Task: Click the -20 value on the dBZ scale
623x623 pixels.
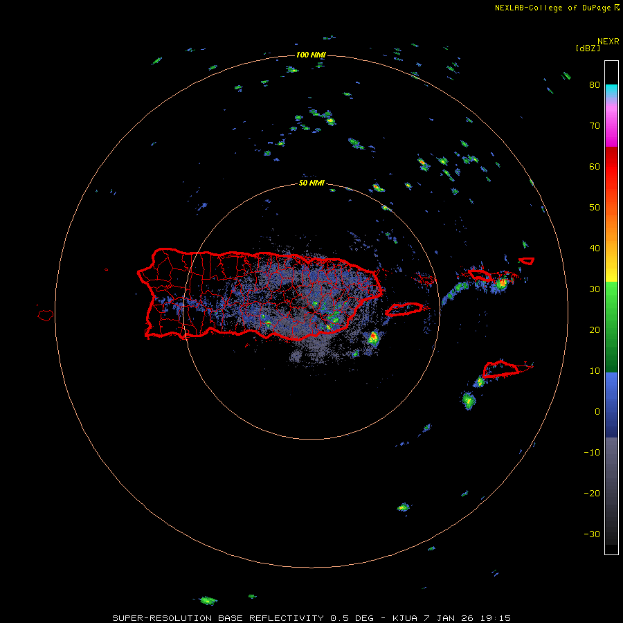Action: [x=592, y=494]
